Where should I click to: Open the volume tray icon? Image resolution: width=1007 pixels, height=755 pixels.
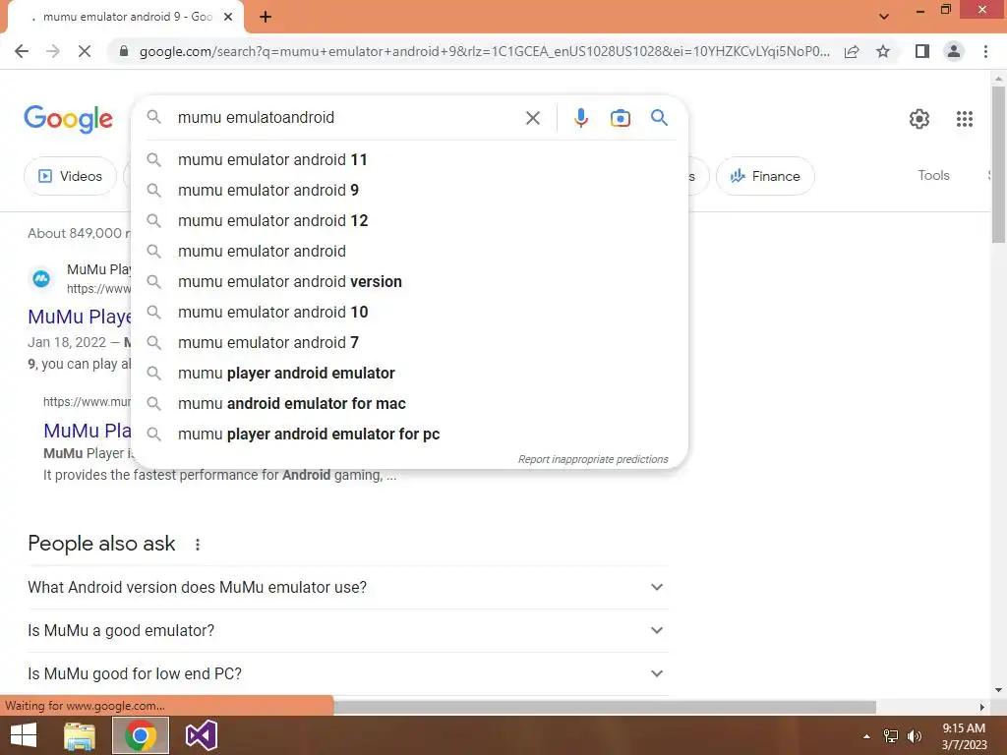tap(914, 736)
